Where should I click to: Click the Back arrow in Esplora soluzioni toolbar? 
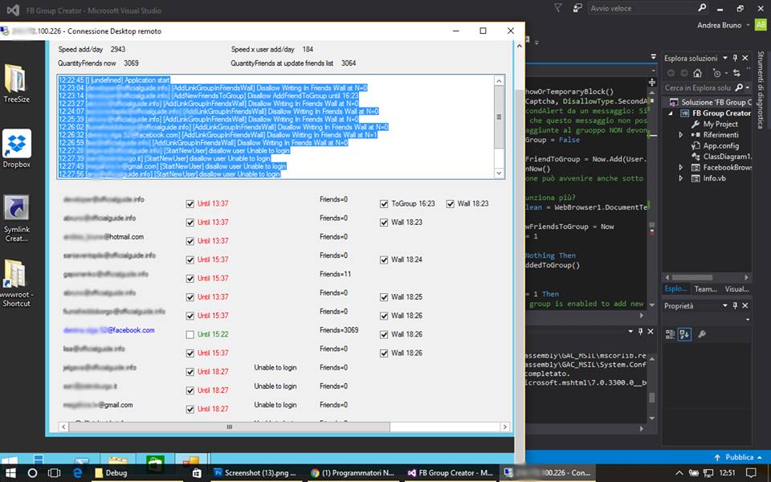pos(671,73)
